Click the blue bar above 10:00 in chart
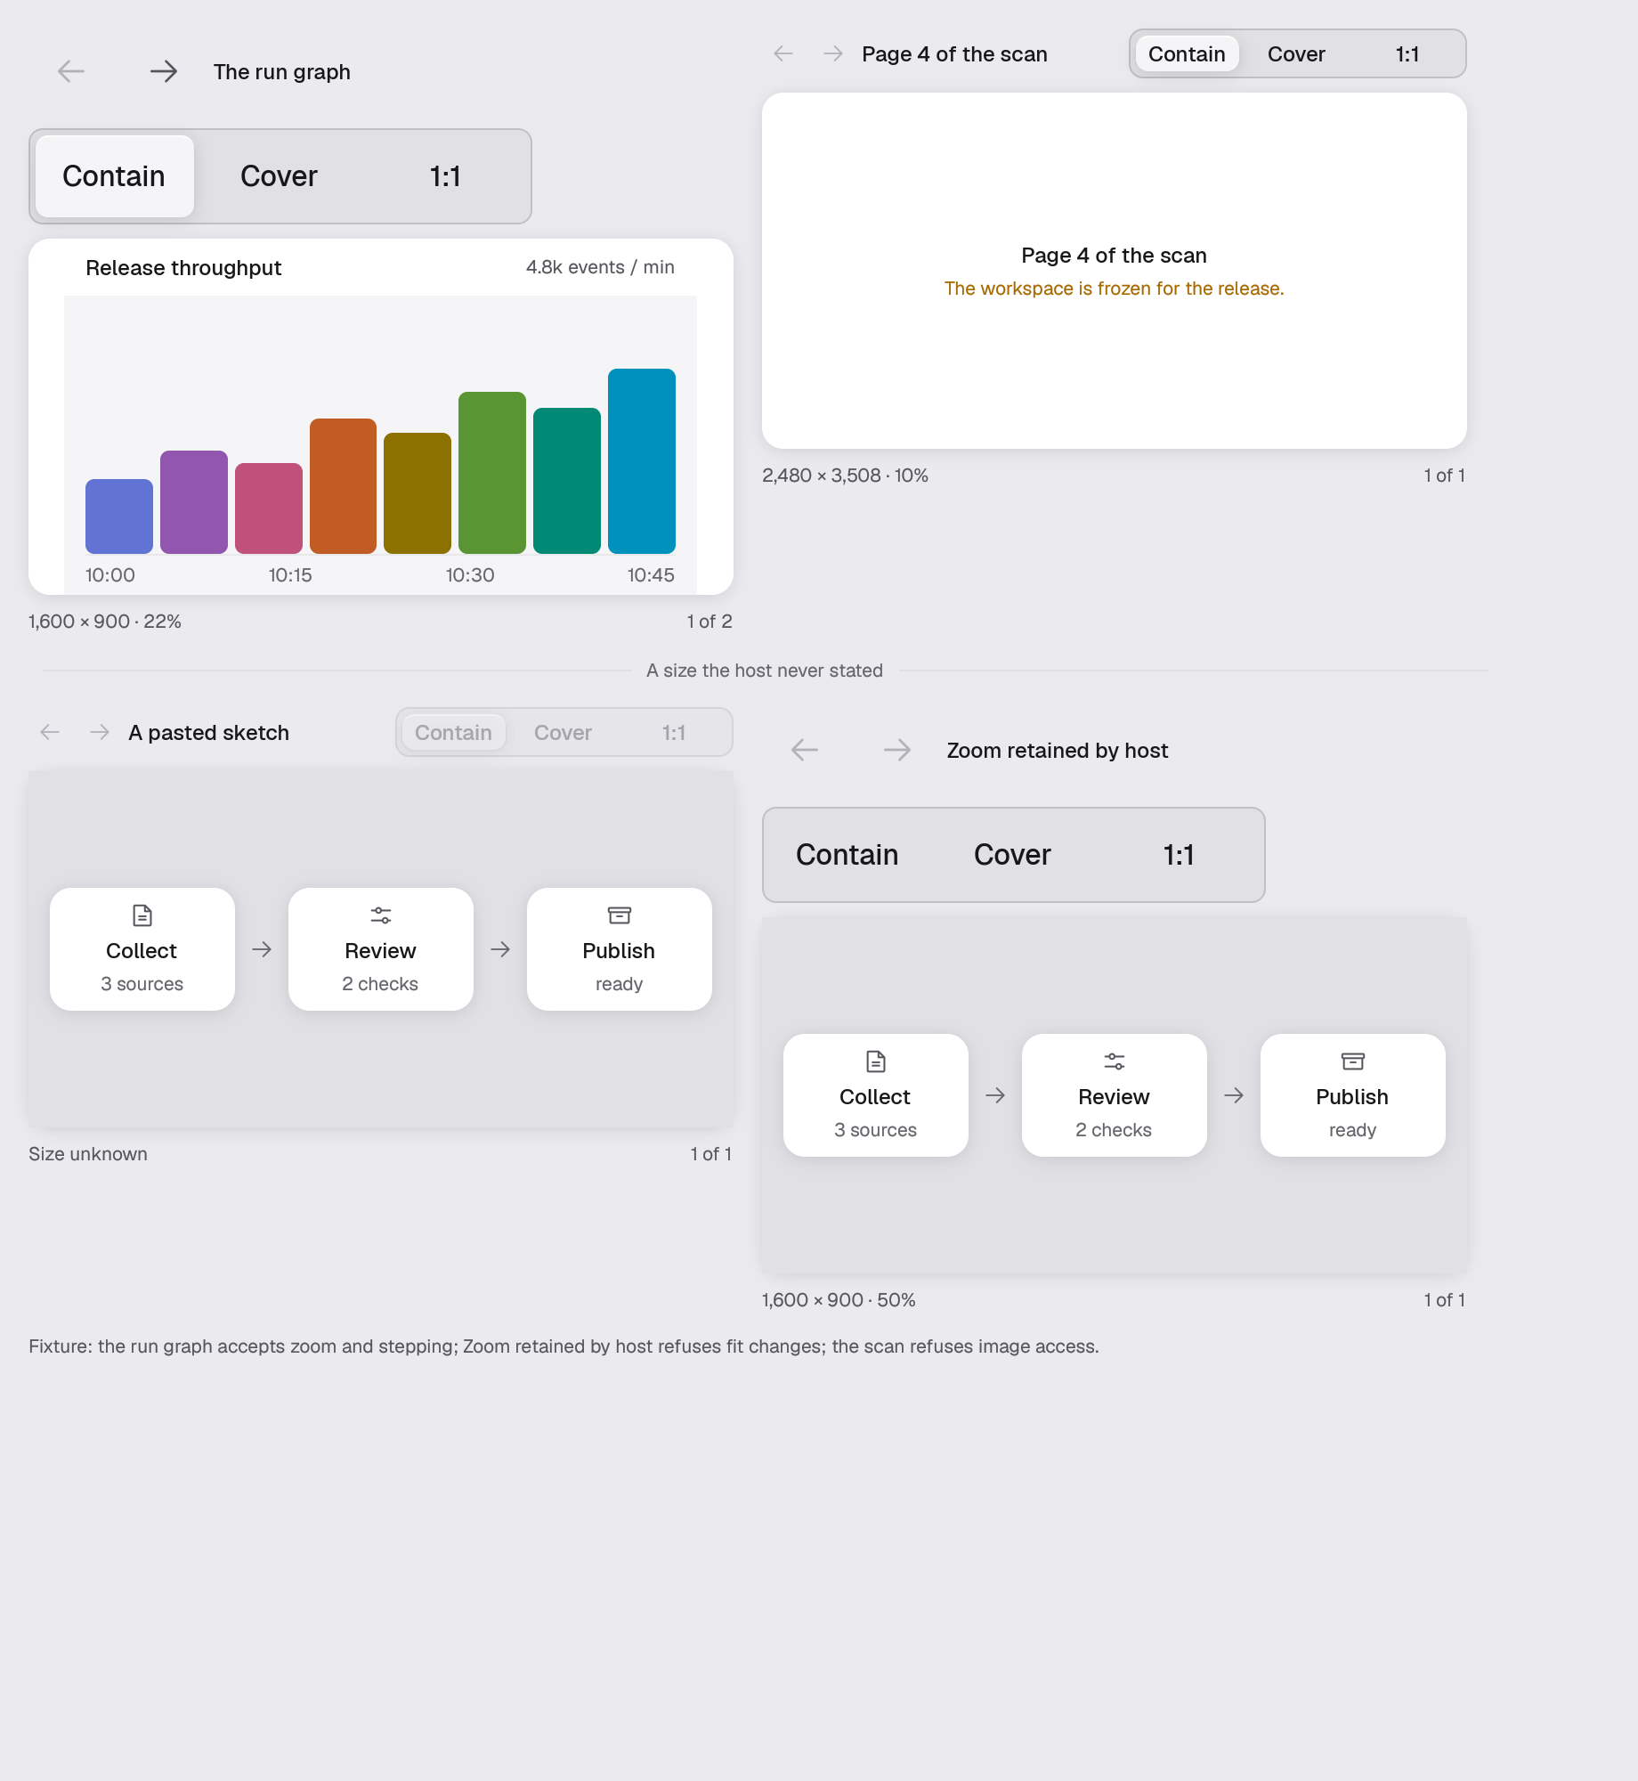 [119, 516]
